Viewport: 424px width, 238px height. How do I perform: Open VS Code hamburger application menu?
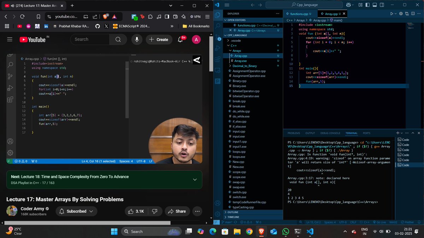pyautogui.click(x=227, y=5)
